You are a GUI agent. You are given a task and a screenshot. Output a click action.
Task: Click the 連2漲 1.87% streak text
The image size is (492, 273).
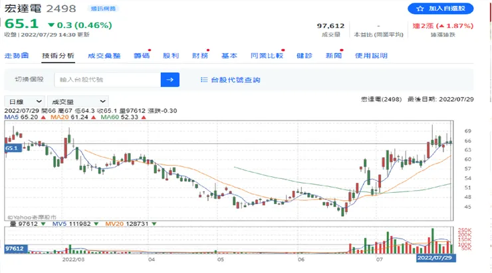click(443, 26)
